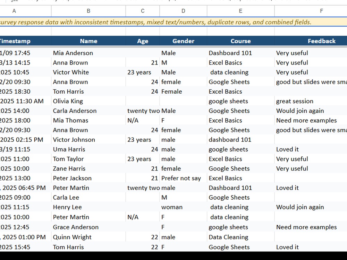The image size is (347, 260).
Task: Click the Age header cell
Action: pos(143,41)
